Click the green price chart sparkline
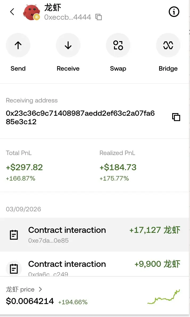Viewport: 190px width, 317px height. pyautogui.click(x=164, y=297)
